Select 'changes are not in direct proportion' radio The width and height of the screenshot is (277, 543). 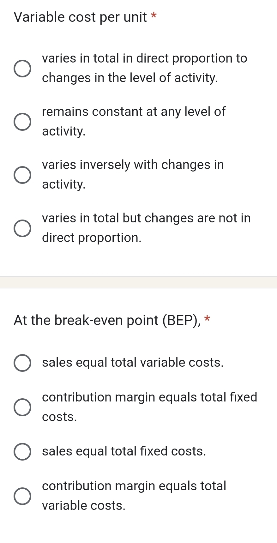pyautogui.click(x=22, y=228)
